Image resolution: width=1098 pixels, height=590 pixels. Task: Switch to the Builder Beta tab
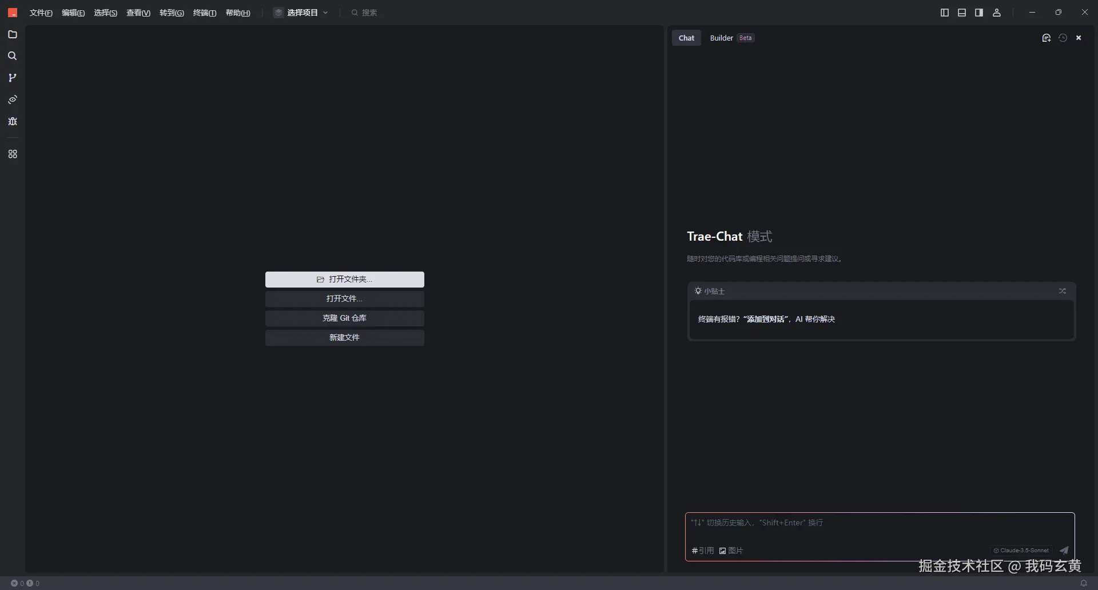click(732, 38)
